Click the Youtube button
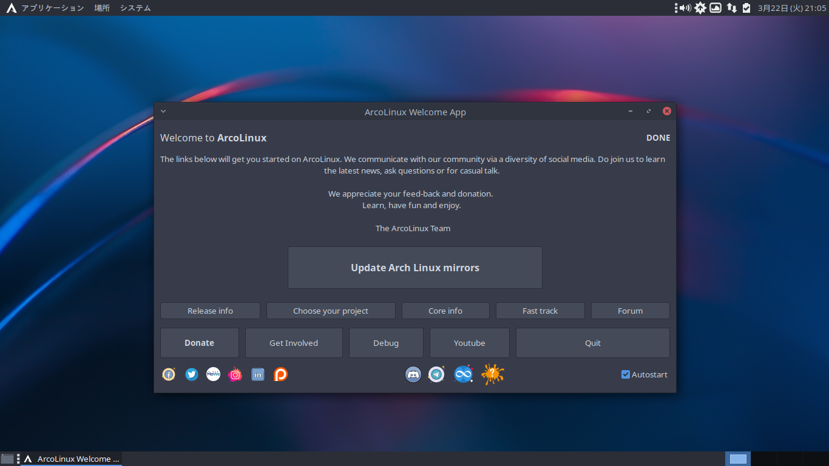The image size is (829, 466). 470,343
